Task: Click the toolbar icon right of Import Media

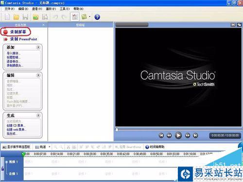Action: [x=45, y=17]
